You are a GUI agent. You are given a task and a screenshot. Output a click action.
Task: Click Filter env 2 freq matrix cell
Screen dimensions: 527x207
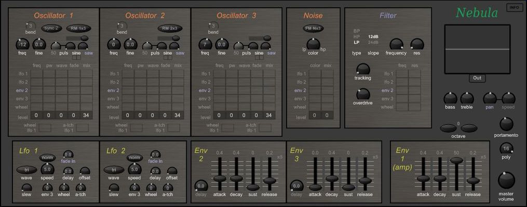(x=402, y=90)
